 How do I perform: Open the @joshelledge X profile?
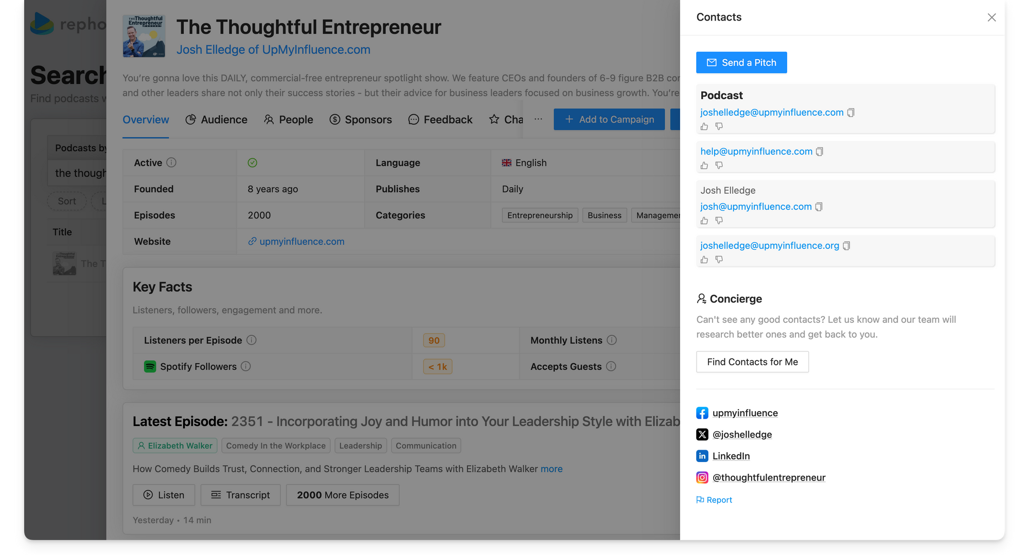741,435
